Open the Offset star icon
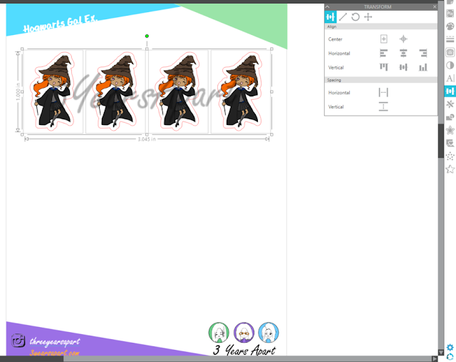456x362 pixels. 450,130
